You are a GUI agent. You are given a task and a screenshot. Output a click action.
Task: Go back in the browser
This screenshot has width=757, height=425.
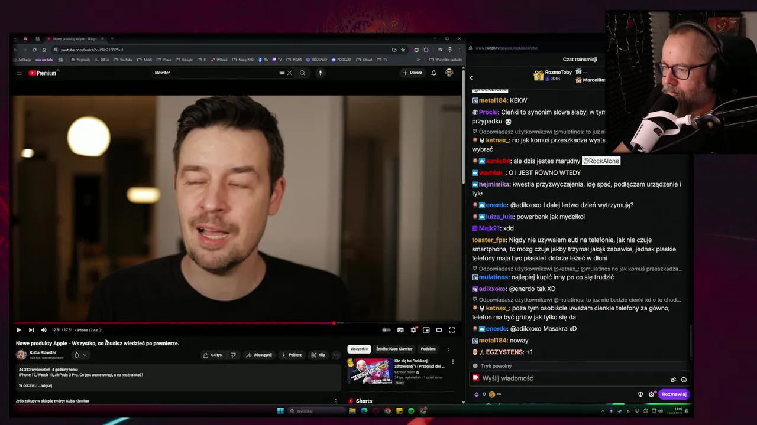pos(16,50)
